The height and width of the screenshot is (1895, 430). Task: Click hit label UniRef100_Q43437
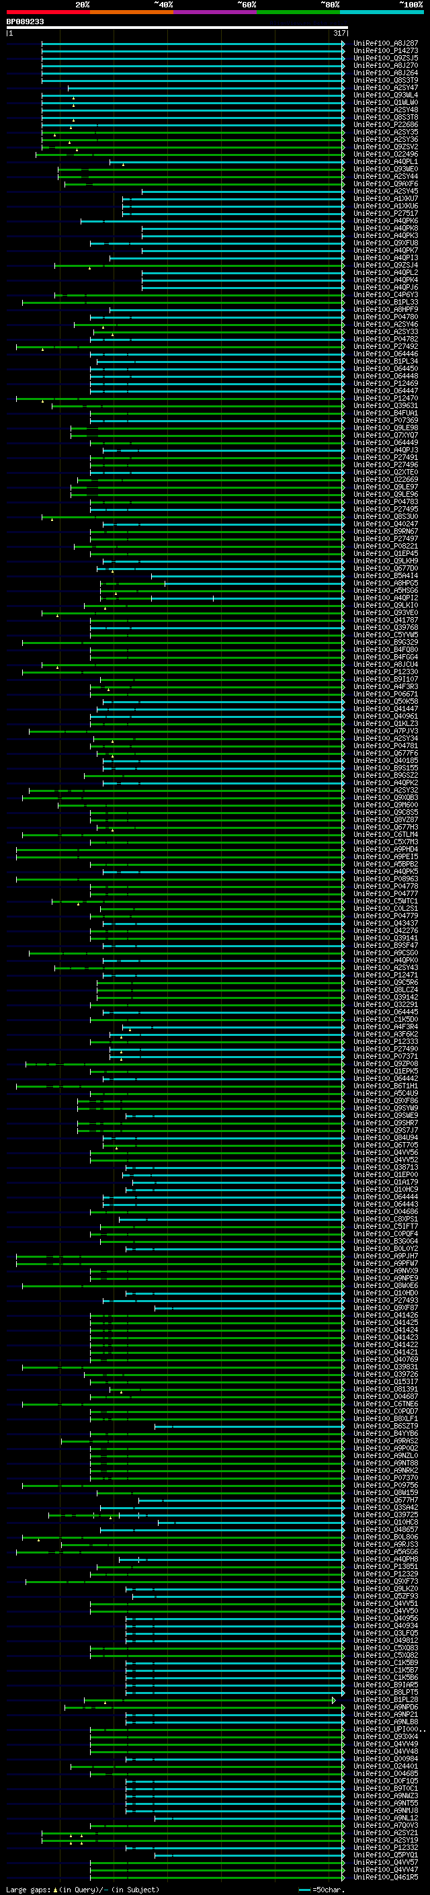[385, 923]
